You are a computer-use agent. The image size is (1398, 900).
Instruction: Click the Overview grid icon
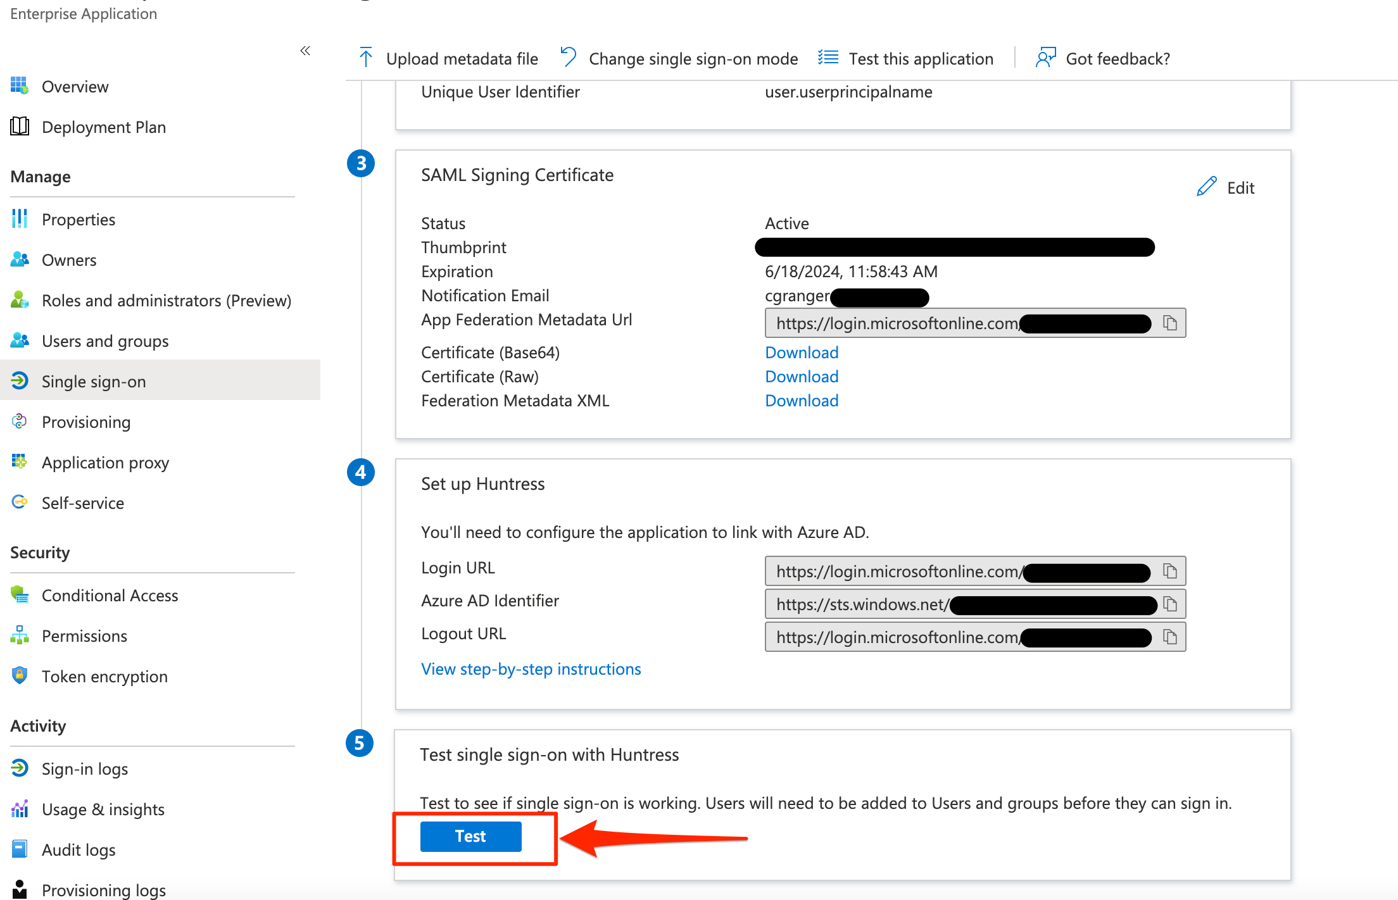click(20, 85)
